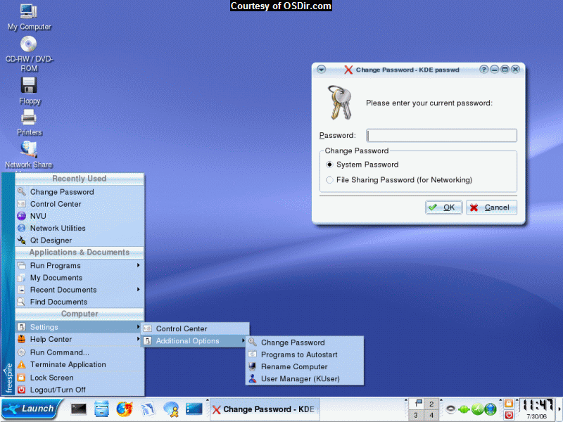Screen dimensions: 563x422
Task: Open the Floppy desktop icon
Action: [29, 91]
